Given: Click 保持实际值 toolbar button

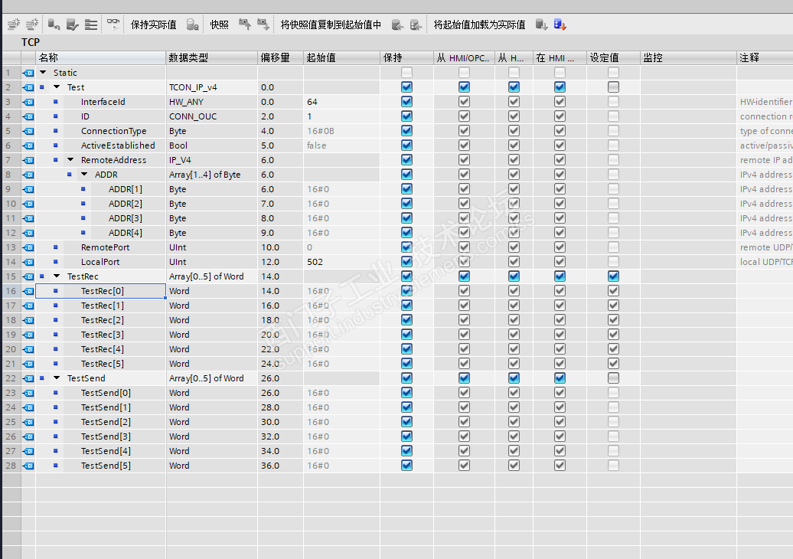Looking at the screenshot, I should click(x=154, y=25).
